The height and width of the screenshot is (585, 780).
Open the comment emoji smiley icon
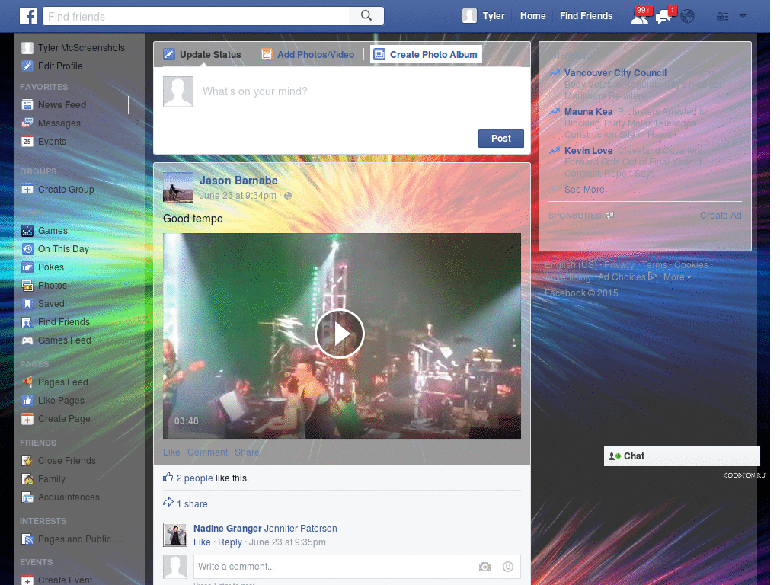(x=508, y=567)
